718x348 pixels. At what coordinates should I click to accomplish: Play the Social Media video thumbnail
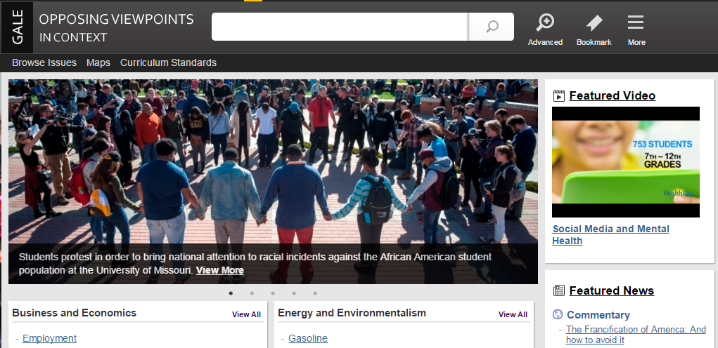pos(625,162)
